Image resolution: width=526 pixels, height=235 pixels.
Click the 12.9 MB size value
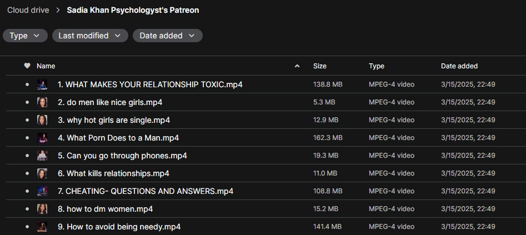[x=325, y=120]
